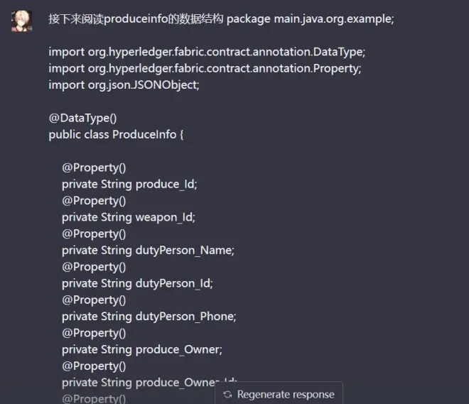Click the @Property() line directly above dutyPerson_Name
469x404 pixels.
coord(94,234)
